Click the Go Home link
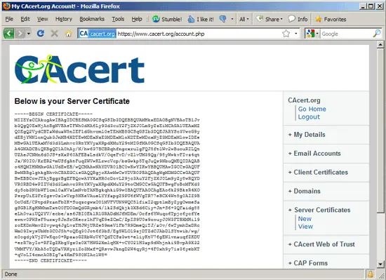The height and width of the screenshot is (280, 386). point(312,109)
